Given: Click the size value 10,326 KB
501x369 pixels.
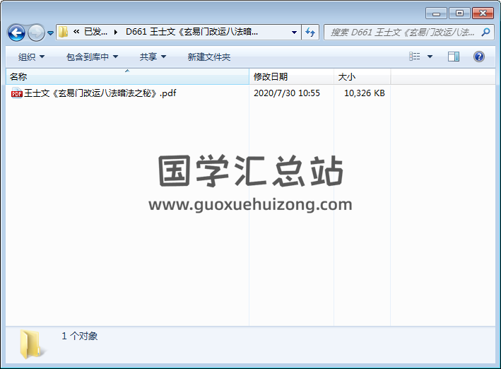Looking at the screenshot, I should pyautogui.click(x=365, y=93).
